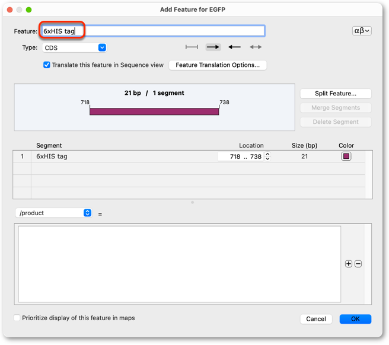The width and height of the screenshot is (389, 345).
Task: Remove qualifier with minus icon
Action: tap(358, 264)
